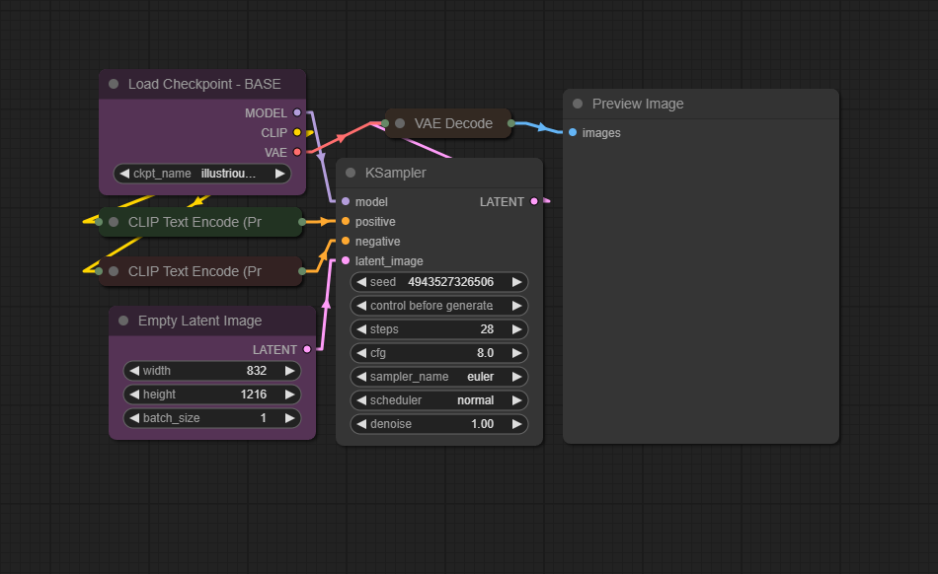
Task: Click the KSampler positive input socket
Action: 346,221
